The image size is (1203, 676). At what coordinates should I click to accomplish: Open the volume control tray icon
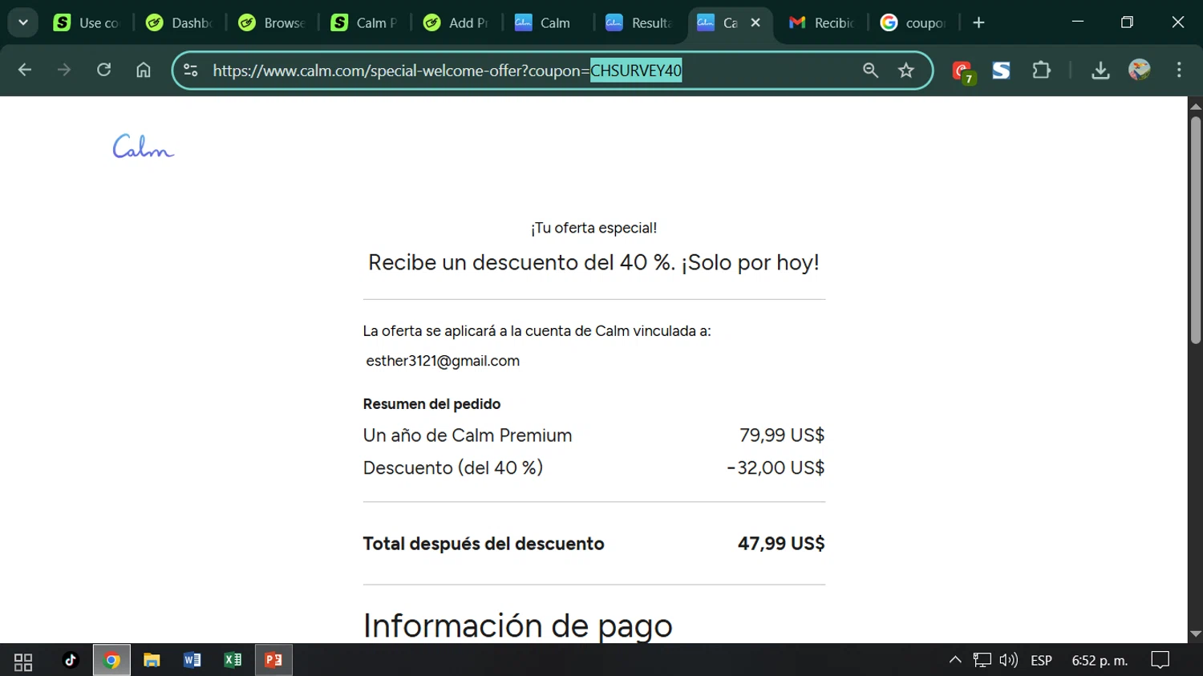pos(1008,660)
